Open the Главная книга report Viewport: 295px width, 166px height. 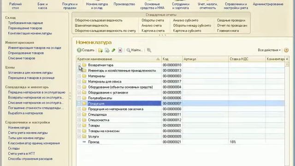228,30
